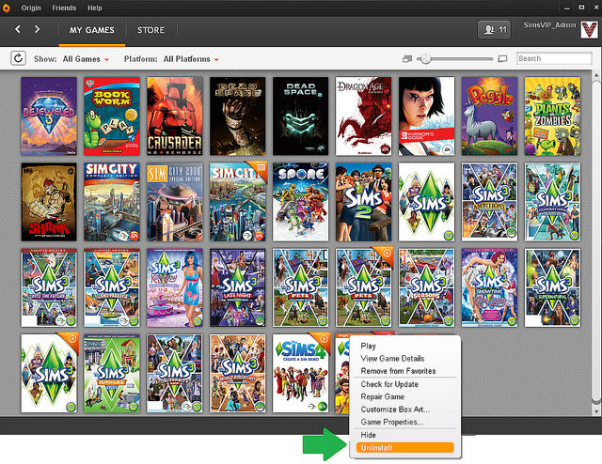The height and width of the screenshot is (464, 602).
Task: Select the Dead Space 2 tile
Action: pos(301,116)
